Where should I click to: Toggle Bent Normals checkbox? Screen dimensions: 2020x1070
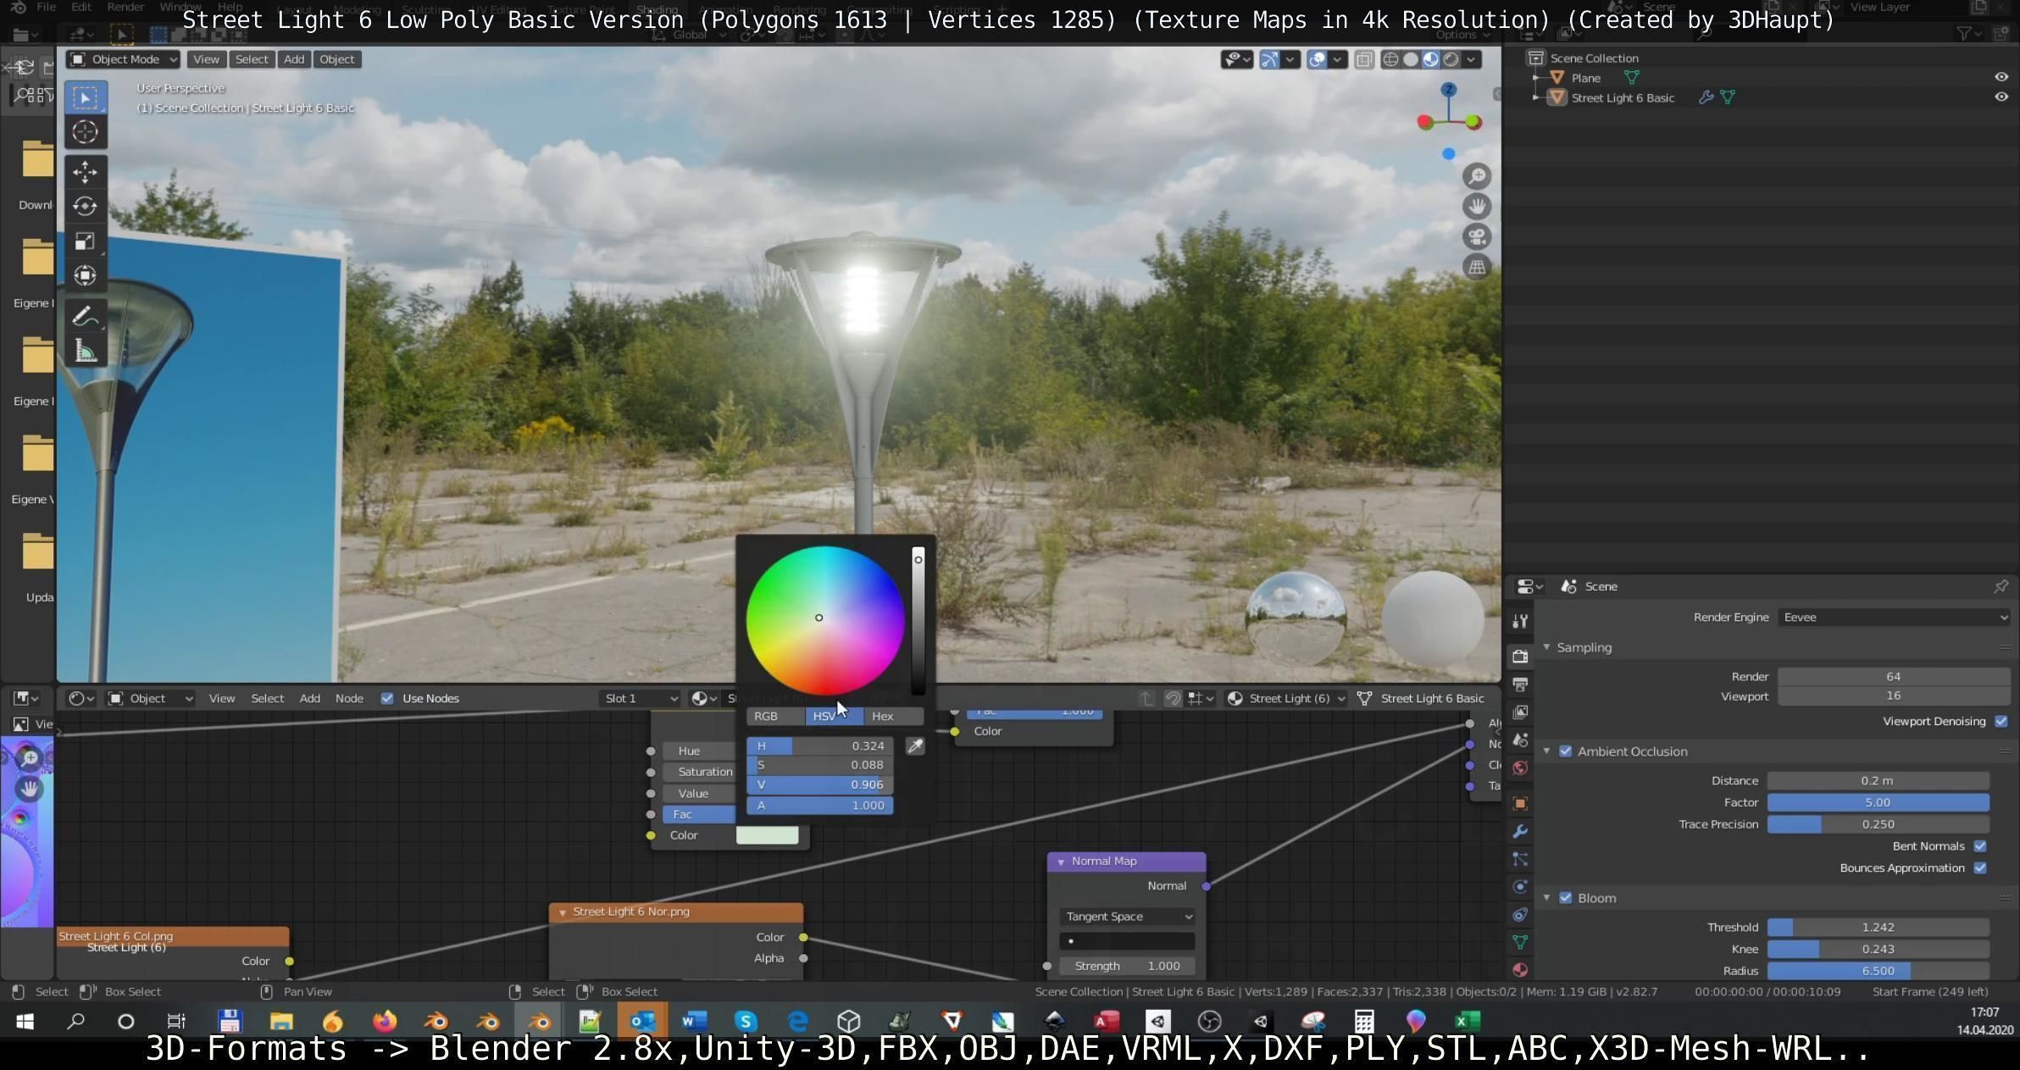coord(1980,846)
